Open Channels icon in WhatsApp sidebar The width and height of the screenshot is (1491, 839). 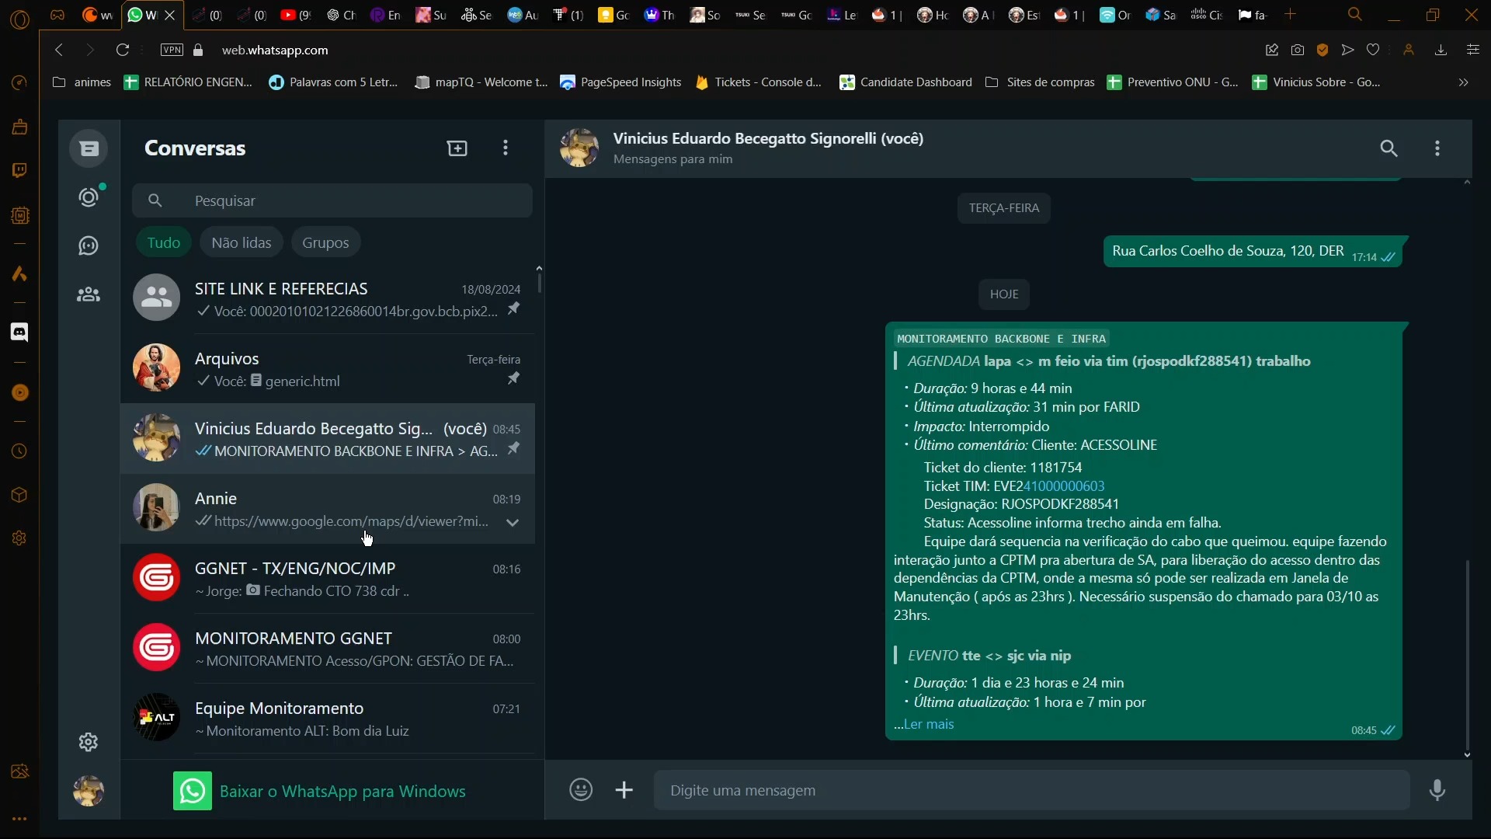[x=89, y=246]
